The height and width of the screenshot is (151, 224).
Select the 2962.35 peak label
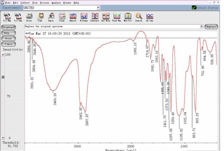pyautogui.click(x=81, y=113)
